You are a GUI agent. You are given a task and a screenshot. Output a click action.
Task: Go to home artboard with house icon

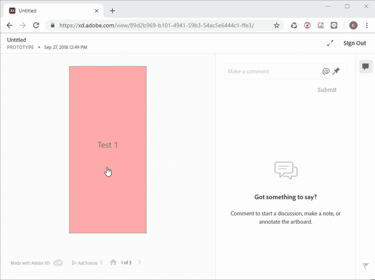pos(113,262)
